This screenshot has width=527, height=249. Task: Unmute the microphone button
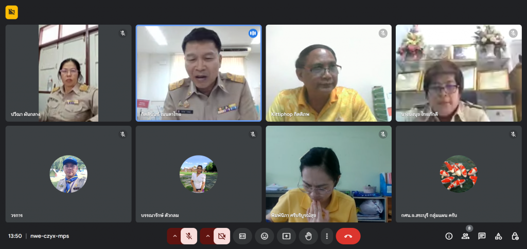coord(189,236)
